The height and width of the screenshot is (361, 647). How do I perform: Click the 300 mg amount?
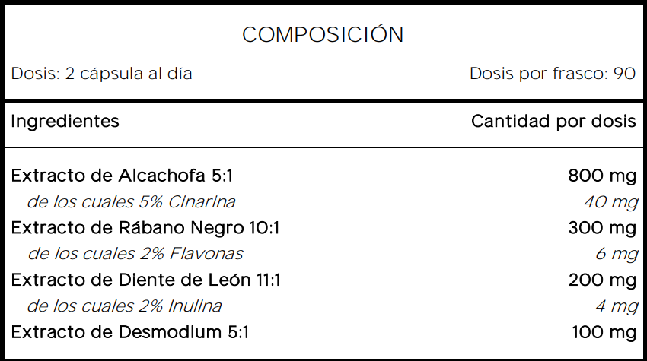(x=602, y=228)
